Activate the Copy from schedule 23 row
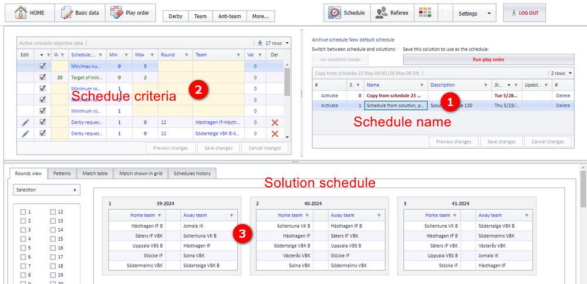The height and width of the screenshot is (284, 587). [x=329, y=95]
